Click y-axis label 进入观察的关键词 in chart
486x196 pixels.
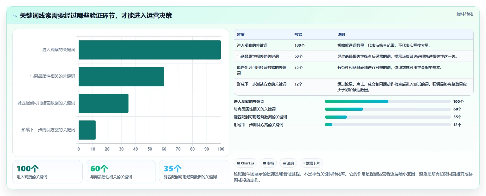59,50
